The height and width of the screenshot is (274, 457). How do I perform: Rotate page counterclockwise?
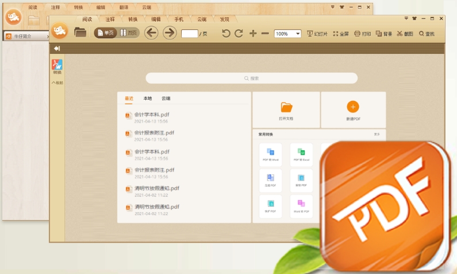[226, 33]
